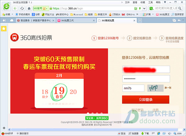Select the first banner carousel dot
186x136 pixels.
click(x=88, y=113)
